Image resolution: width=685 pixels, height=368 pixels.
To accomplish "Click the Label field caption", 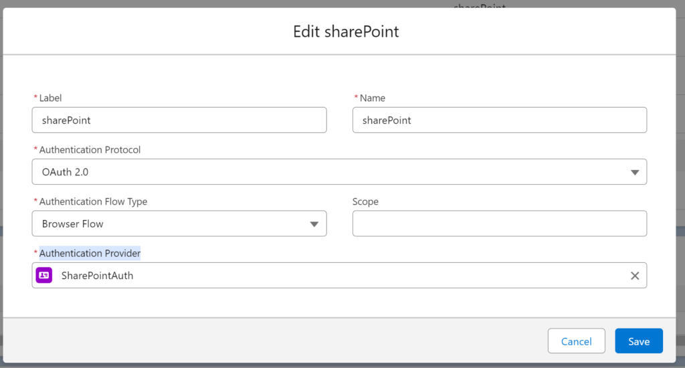I will pyautogui.click(x=50, y=98).
